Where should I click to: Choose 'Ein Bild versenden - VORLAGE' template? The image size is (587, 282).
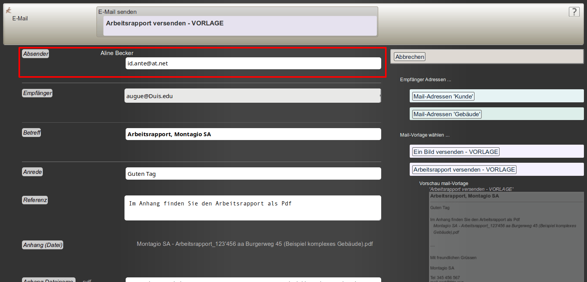coord(456,152)
